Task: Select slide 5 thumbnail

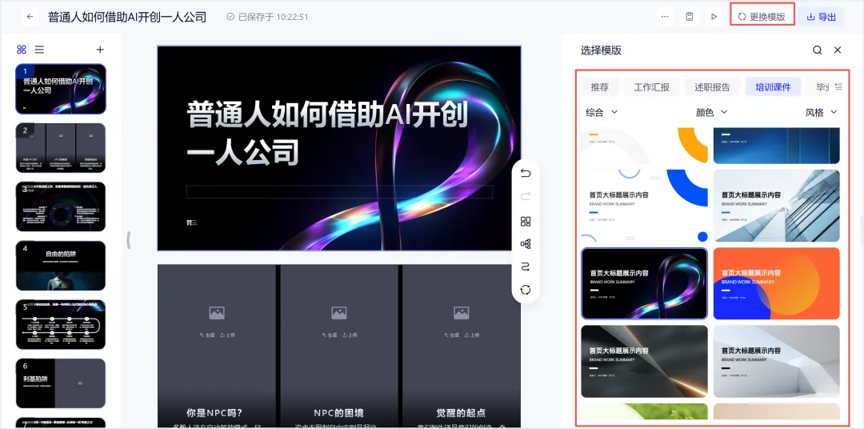Action: pos(61,324)
